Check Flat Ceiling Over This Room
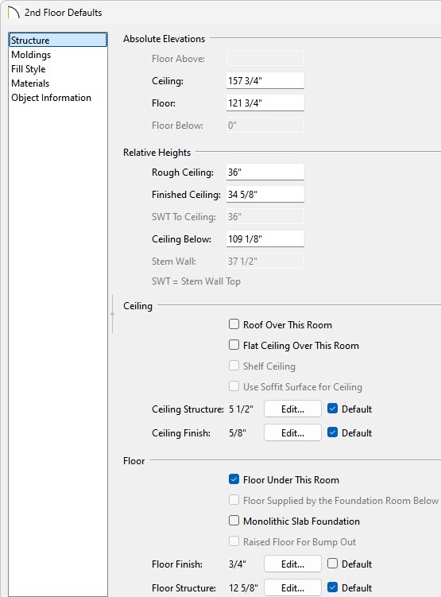The image size is (441, 597). click(234, 345)
